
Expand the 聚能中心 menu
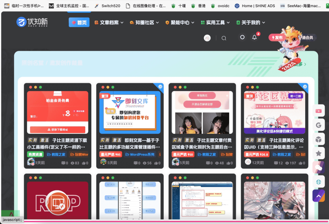180,23
